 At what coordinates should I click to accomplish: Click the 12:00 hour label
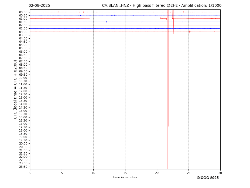click(23, 91)
